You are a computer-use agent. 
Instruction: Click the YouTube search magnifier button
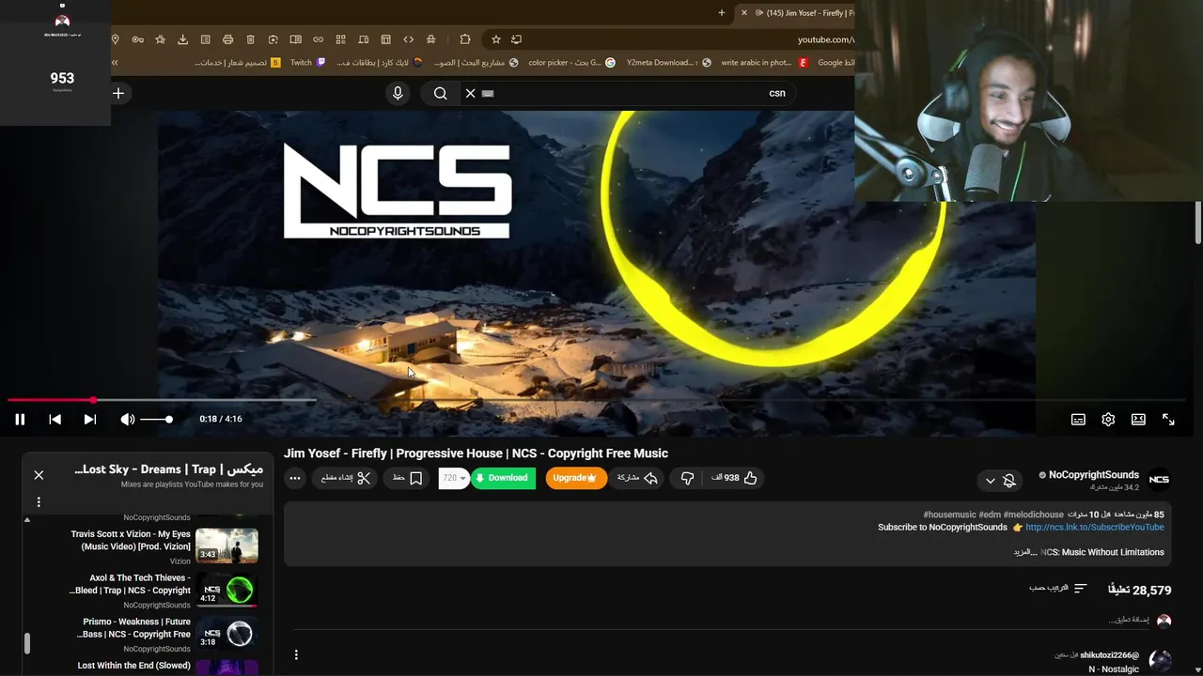point(440,93)
